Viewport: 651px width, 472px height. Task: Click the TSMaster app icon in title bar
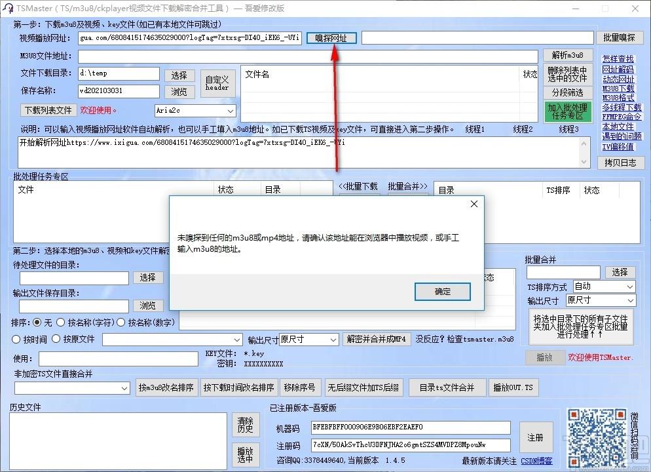(8, 9)
